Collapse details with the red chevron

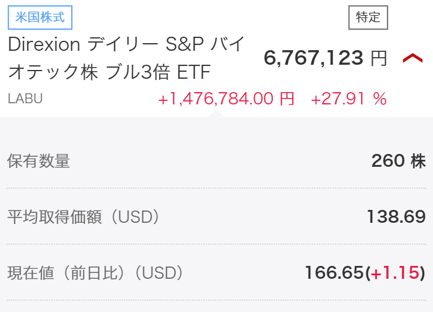[x=413, y=58]
